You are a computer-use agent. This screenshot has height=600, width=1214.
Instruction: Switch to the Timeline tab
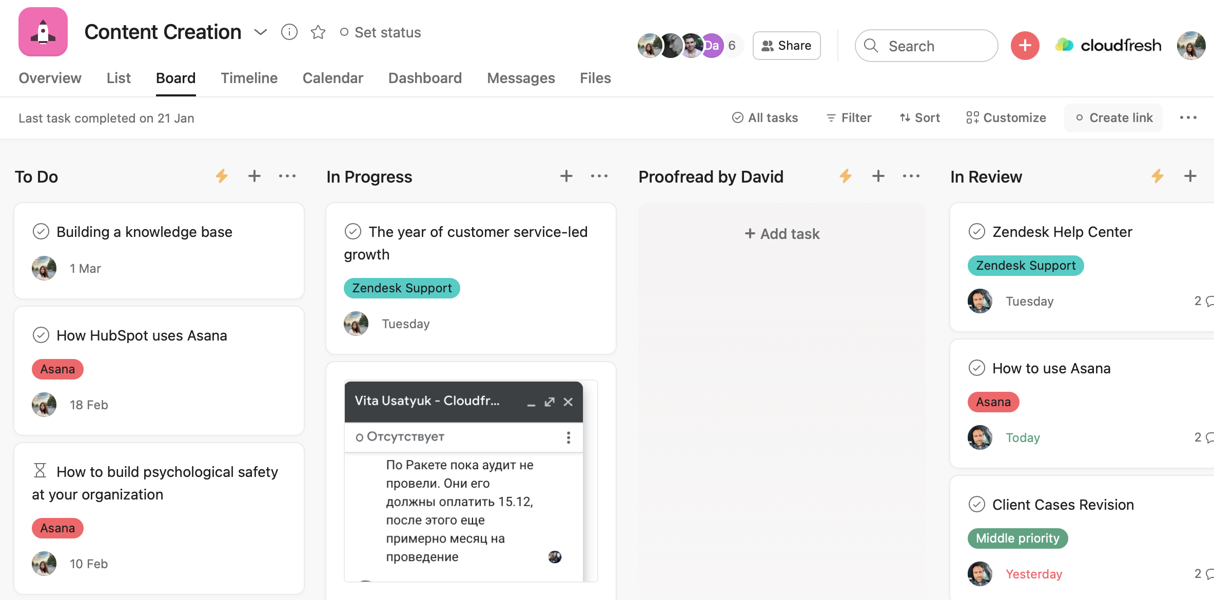click(x=248, y=76)
